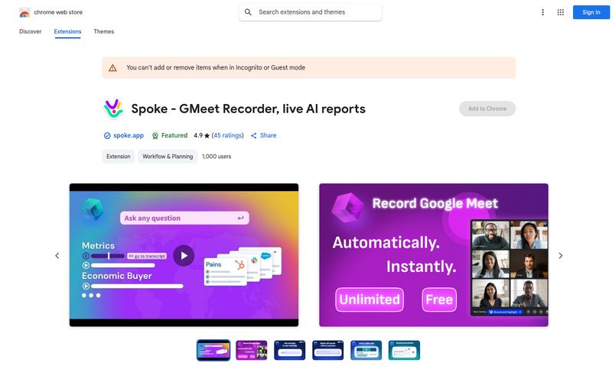The image size is (612, 379).
Task: Switch to the Themes tab
Action: [104, 31]
